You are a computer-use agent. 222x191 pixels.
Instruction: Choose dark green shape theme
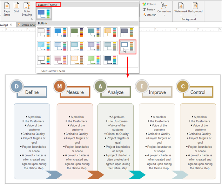[x=77, y=32]
